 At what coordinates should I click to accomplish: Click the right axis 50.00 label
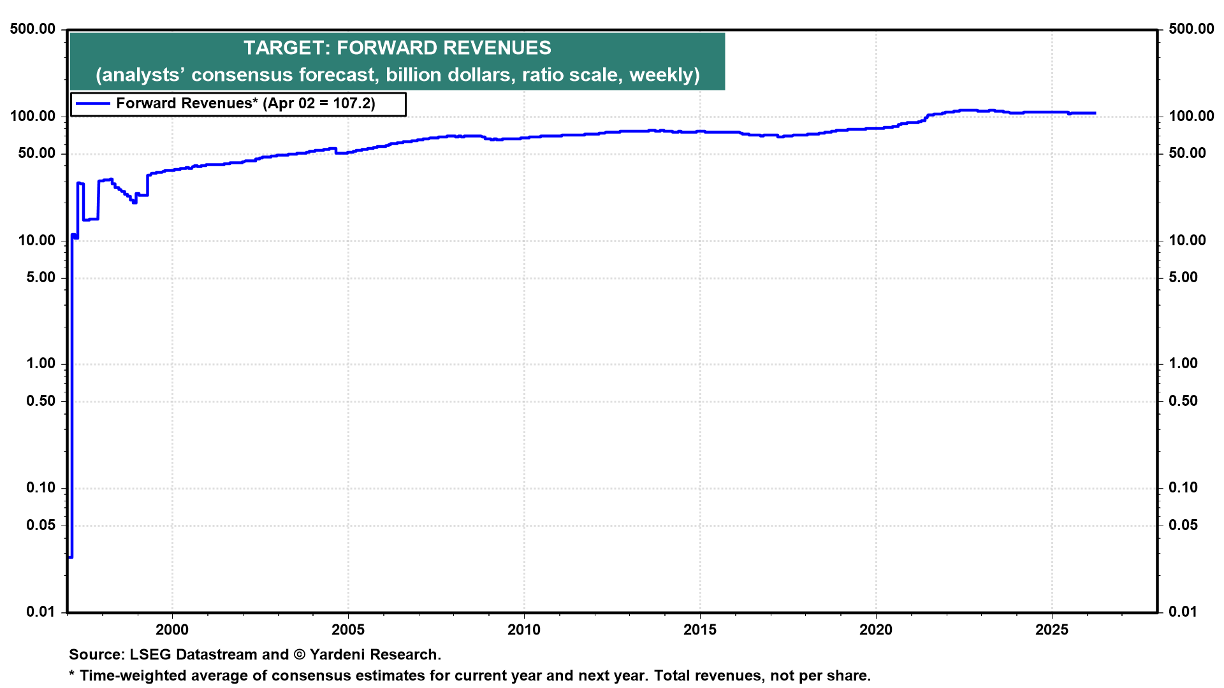pyautogui.click(x=1187, y=154)
